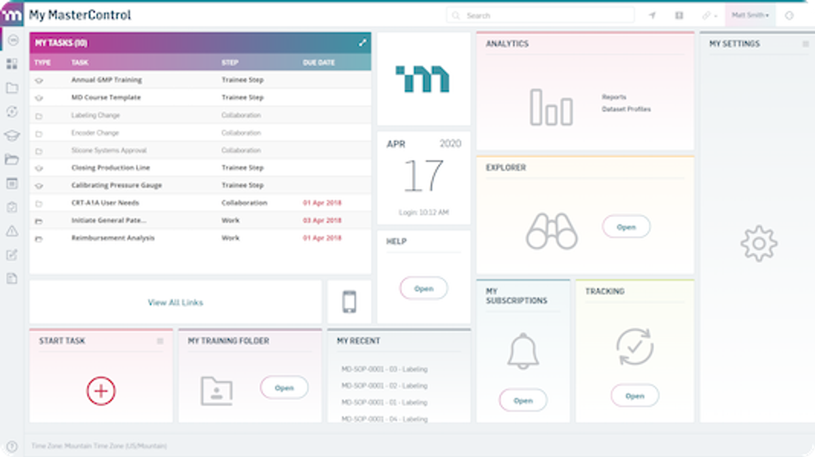The width and height of the screenshot is (815, 457).
Task: Open the CRT-A1A User Needs task
Action: (x=105, y=203)
